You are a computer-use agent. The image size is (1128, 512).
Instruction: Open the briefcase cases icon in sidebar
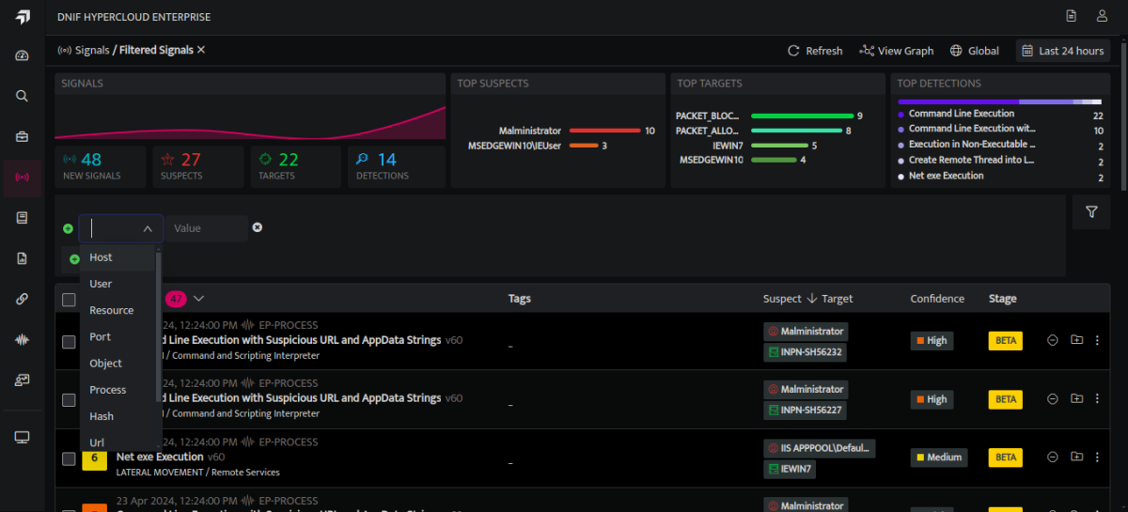pos(23,136)
